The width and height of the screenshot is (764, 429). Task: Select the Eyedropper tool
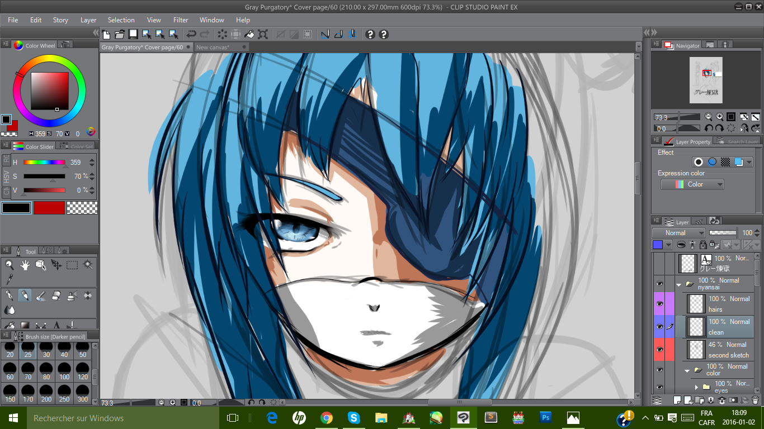click(10, 278)
